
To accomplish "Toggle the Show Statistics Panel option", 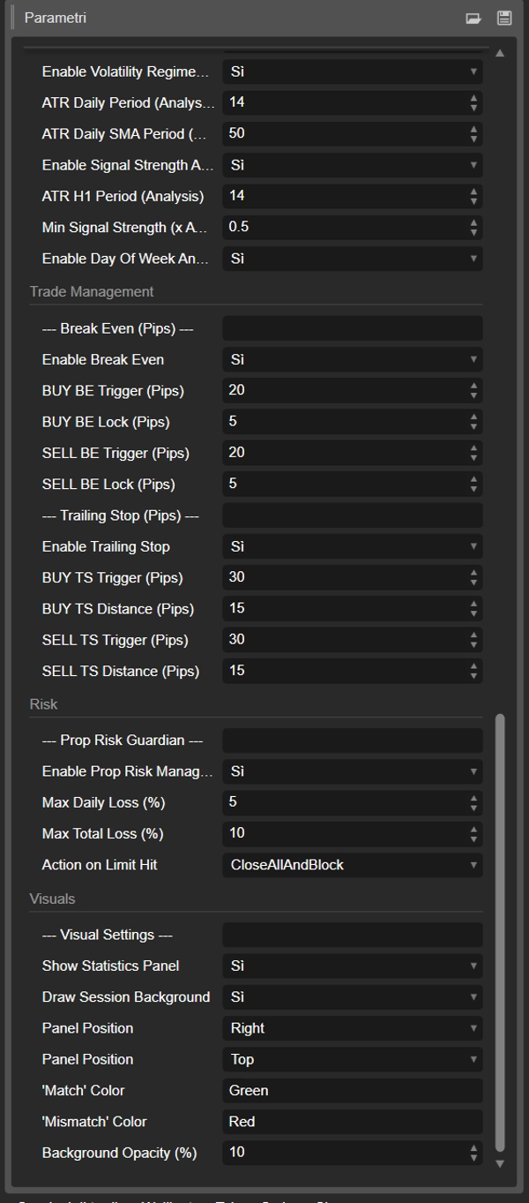I will [x=353, y=966].
